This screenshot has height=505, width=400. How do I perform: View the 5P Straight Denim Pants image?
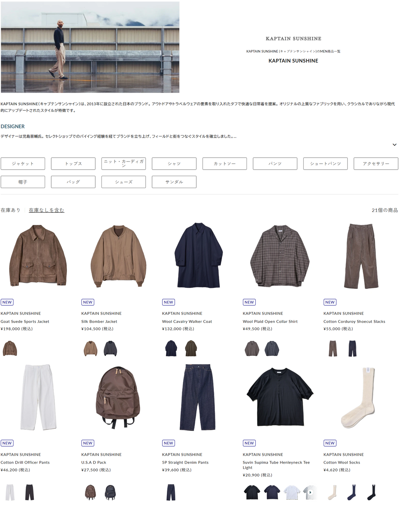point(198,397)
